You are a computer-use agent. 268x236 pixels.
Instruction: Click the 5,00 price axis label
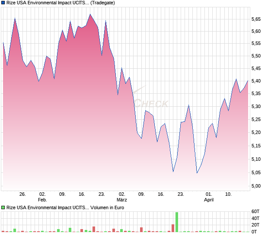[257, 186]
